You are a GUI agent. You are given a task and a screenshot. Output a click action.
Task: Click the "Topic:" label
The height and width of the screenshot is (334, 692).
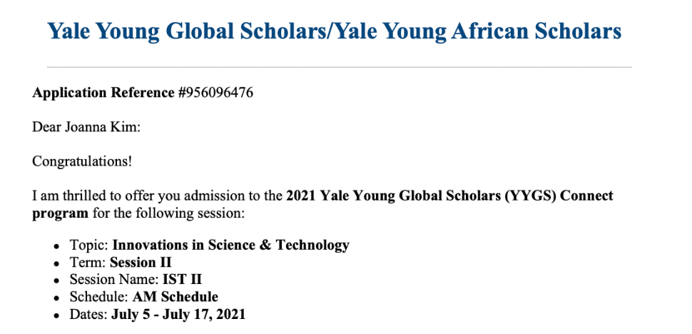click(x=89, y=246)
